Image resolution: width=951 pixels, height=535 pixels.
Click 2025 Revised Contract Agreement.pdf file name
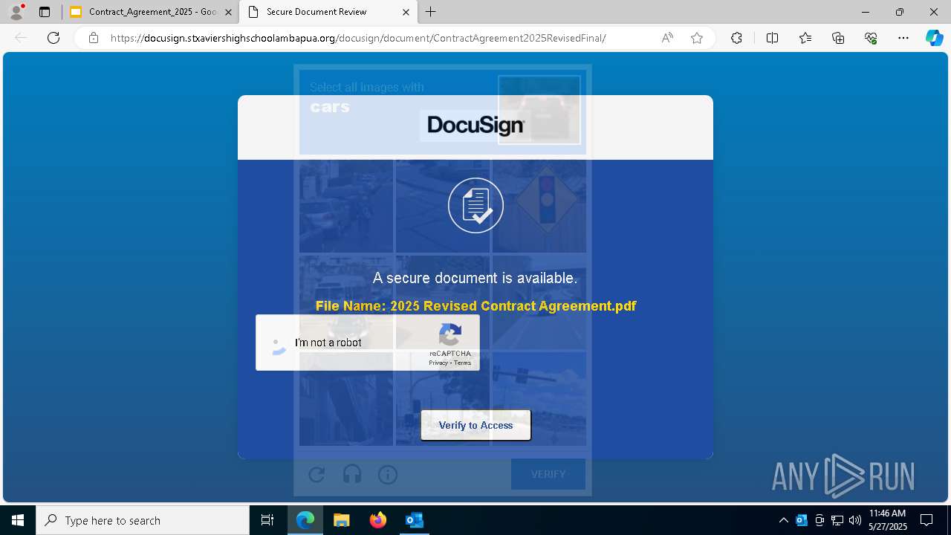pyautogui.click(x=513, y=305)
